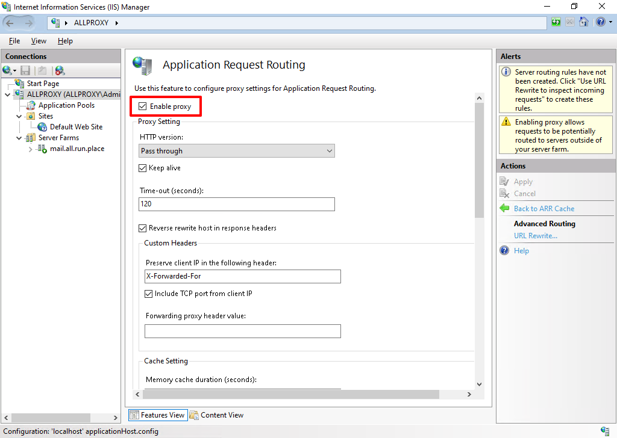Click the Apply action
This screenshot has height=438, width=617.
[523, 182]
